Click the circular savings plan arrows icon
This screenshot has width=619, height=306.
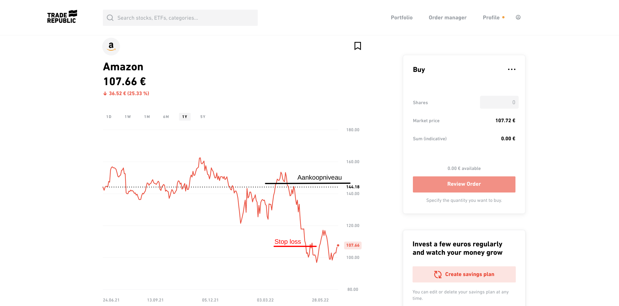click(438, 274)
